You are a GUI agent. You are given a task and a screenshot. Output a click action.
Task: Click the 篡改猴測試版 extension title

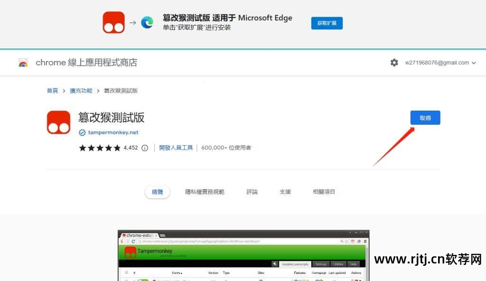click(x=111, y=118)
